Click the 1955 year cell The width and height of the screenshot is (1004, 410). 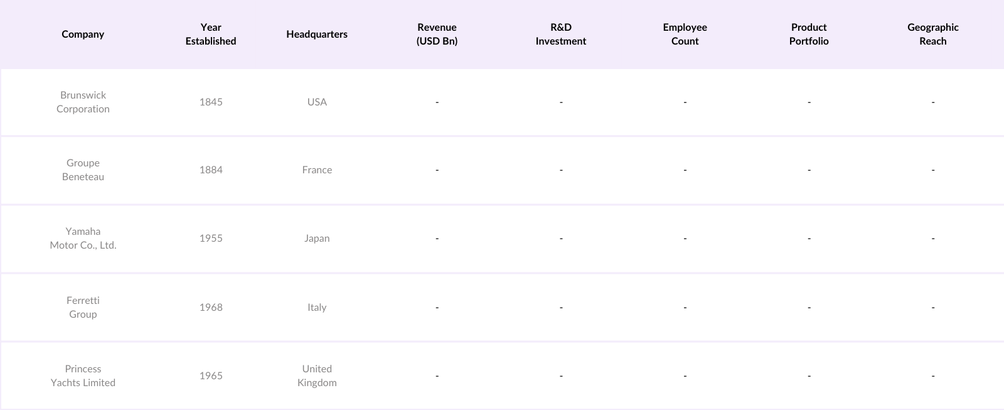click(211, 238)
